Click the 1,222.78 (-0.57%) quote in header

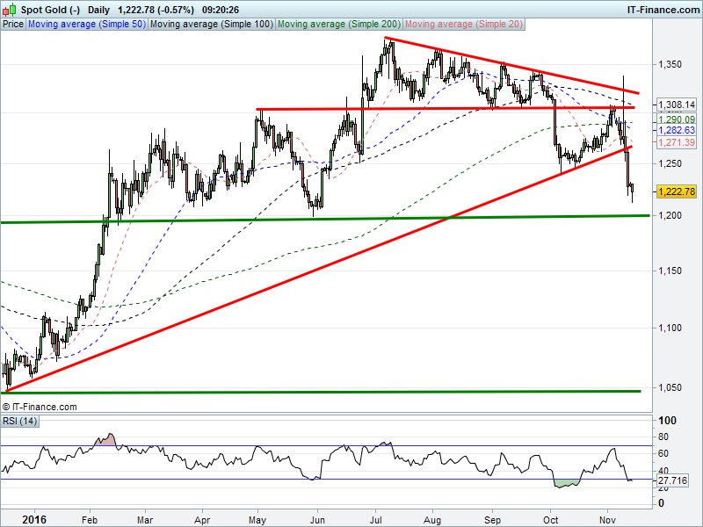coord(156,10)
